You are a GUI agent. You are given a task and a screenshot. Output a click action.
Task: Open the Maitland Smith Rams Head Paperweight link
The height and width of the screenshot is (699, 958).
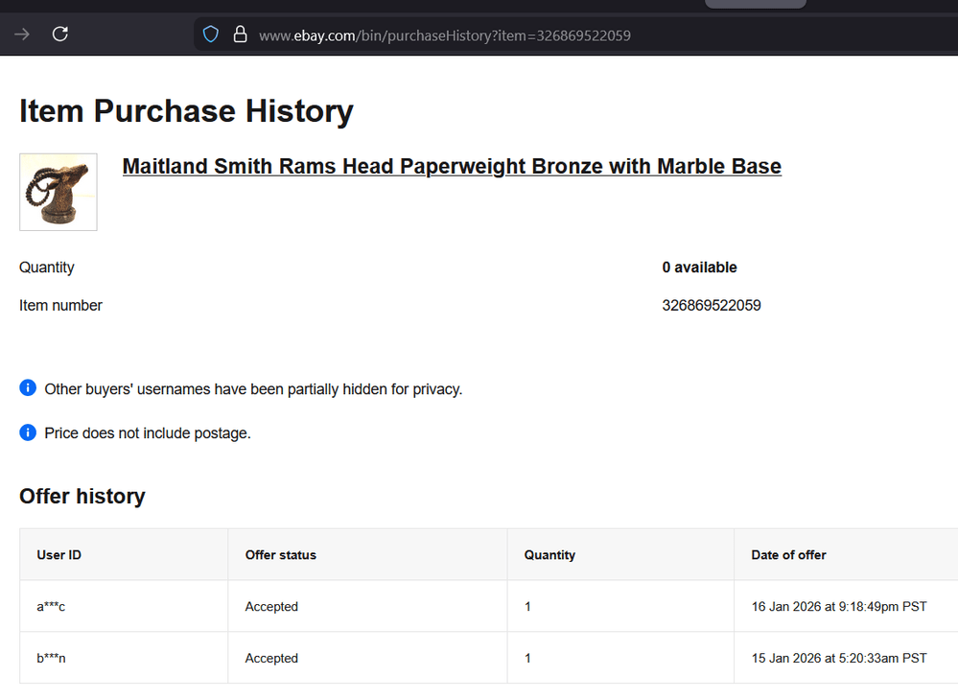click(452, 166)
